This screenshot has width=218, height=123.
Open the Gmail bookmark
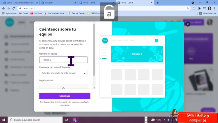[24, 13]
